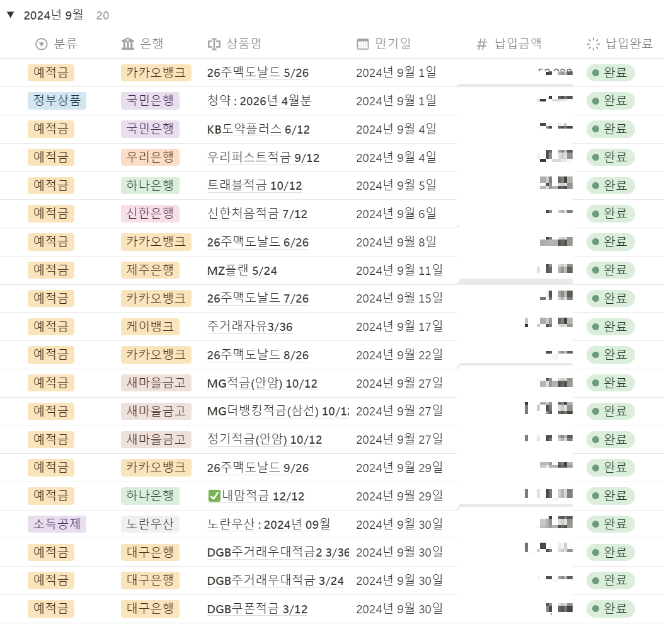Select 새마을금고 tag in MG적금(안암) row

[x=156, y=383]
